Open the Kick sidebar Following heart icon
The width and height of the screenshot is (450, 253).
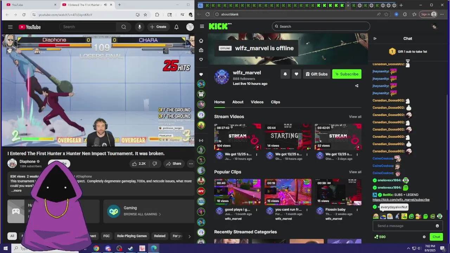(201, 59)
